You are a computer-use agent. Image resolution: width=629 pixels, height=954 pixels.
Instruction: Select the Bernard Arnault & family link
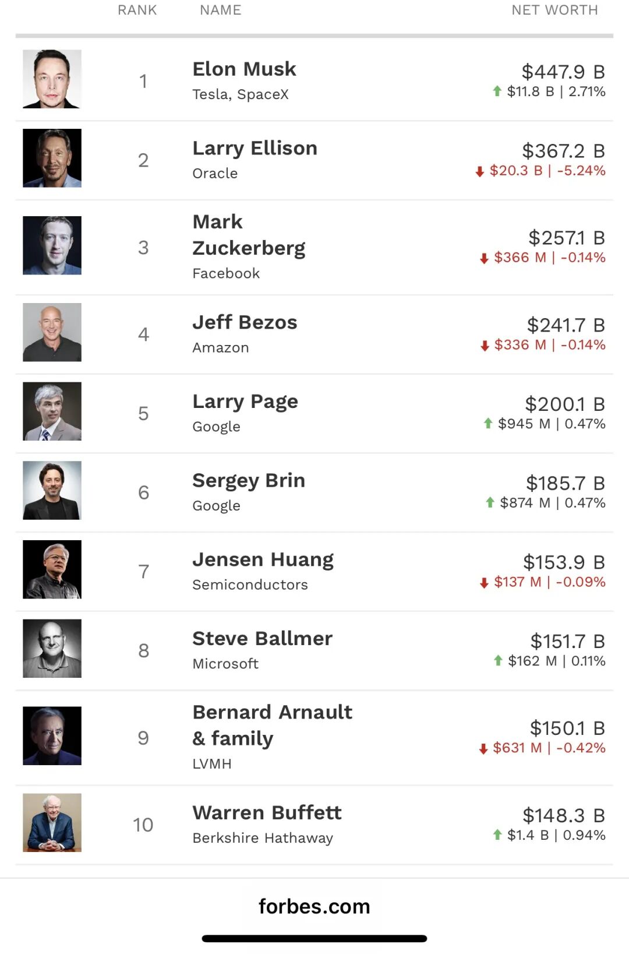point(272,725)
